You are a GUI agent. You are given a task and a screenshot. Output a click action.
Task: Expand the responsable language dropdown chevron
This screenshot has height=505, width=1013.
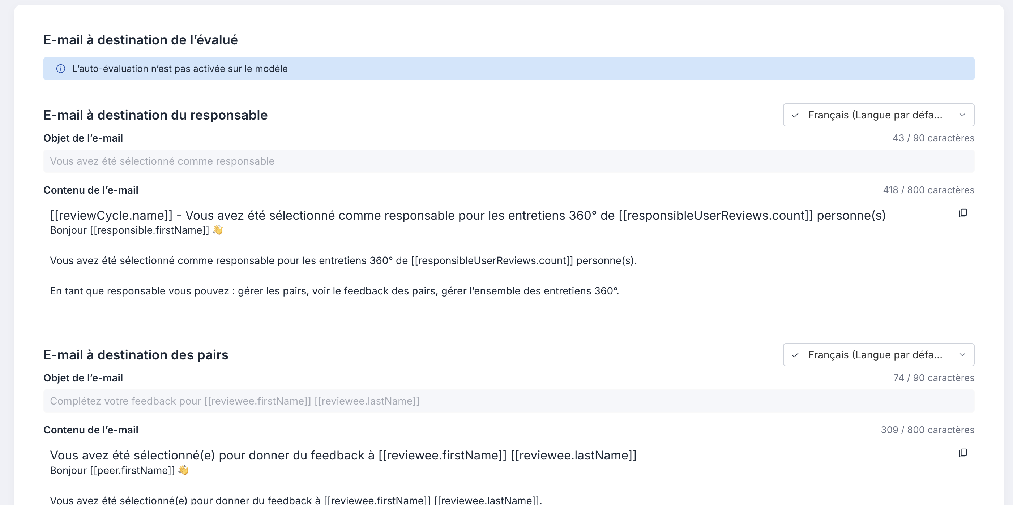coord(962,115)
